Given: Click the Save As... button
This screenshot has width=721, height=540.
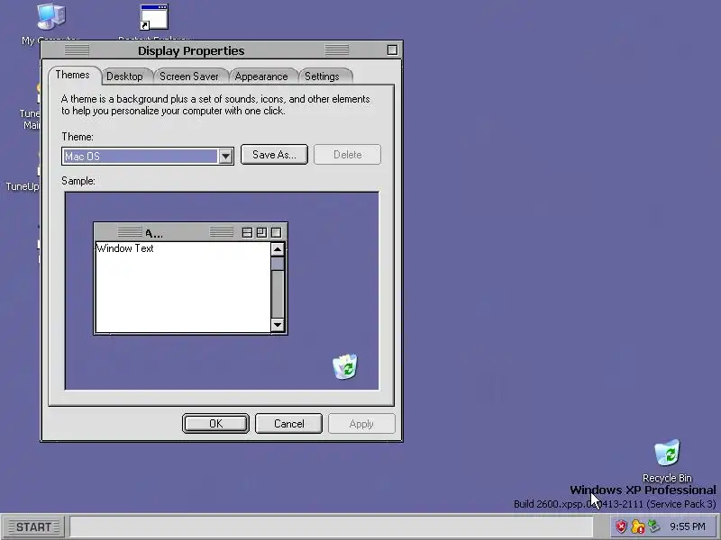Looking at the screenshot, I should pos(274,155).
